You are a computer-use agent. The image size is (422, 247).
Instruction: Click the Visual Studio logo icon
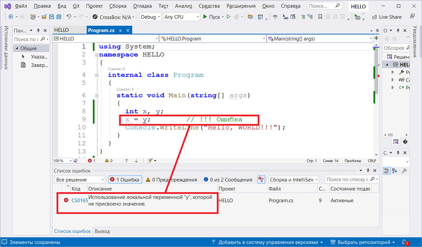coord(7,6)
